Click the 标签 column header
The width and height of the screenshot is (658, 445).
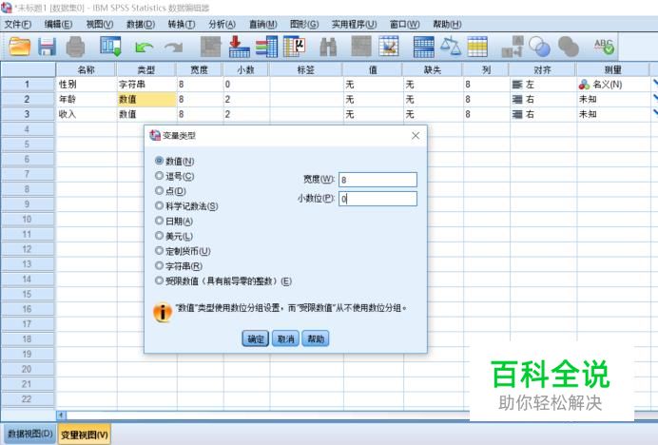305,69
